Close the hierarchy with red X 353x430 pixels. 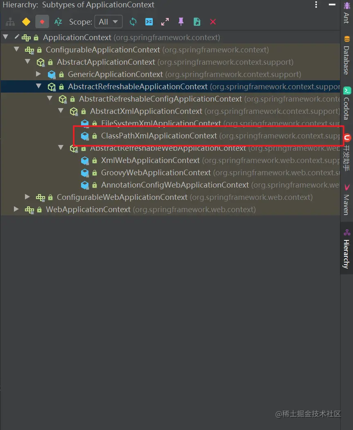tap(213, 22)
